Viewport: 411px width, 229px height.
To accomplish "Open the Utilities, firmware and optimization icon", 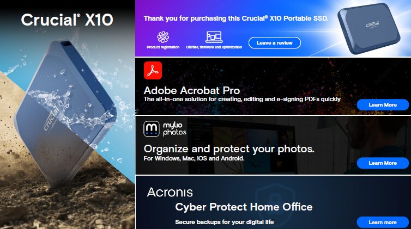I will [213, 37].
